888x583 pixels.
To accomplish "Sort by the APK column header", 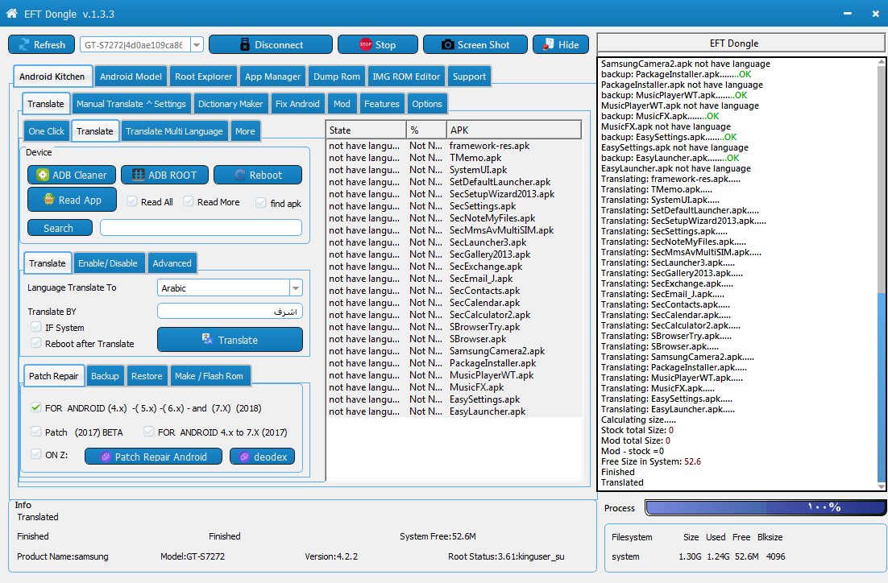I will [x=513, y=130].
